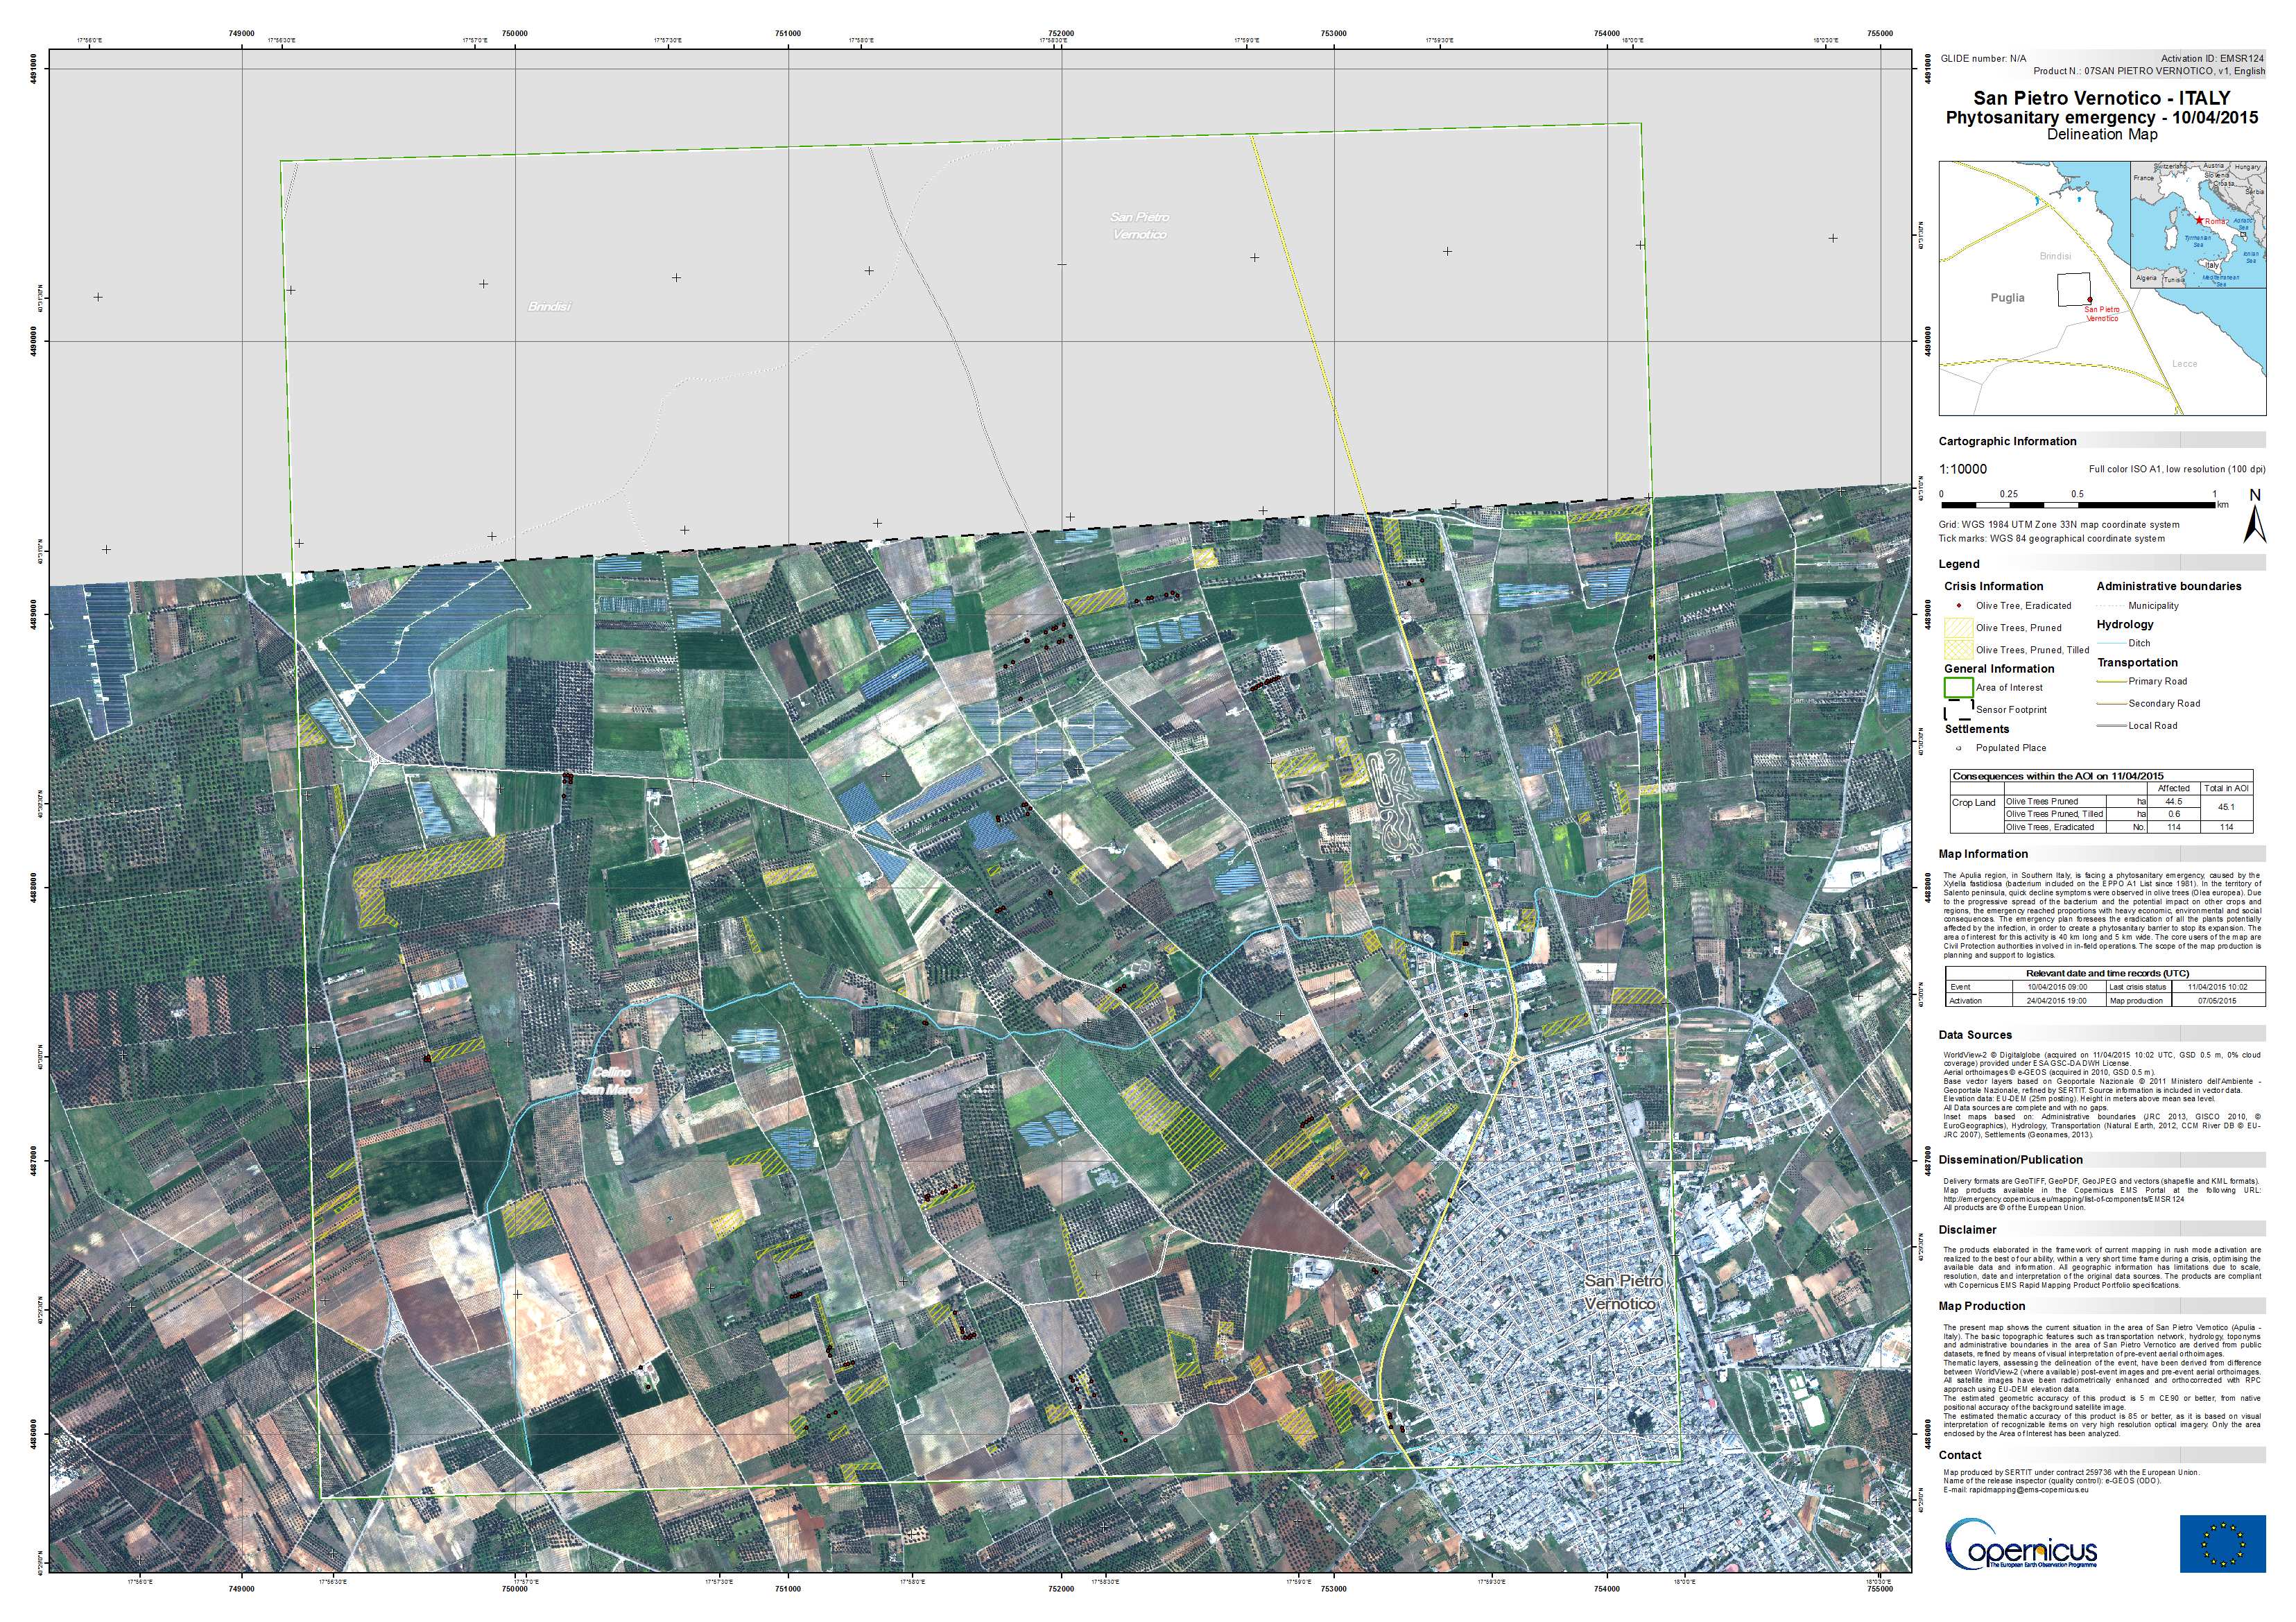Screen dimensions: 2296x1622
Task: Click the Pruned, Tilled crosshatch legend symbol
Action: [x=1958, y=650]
